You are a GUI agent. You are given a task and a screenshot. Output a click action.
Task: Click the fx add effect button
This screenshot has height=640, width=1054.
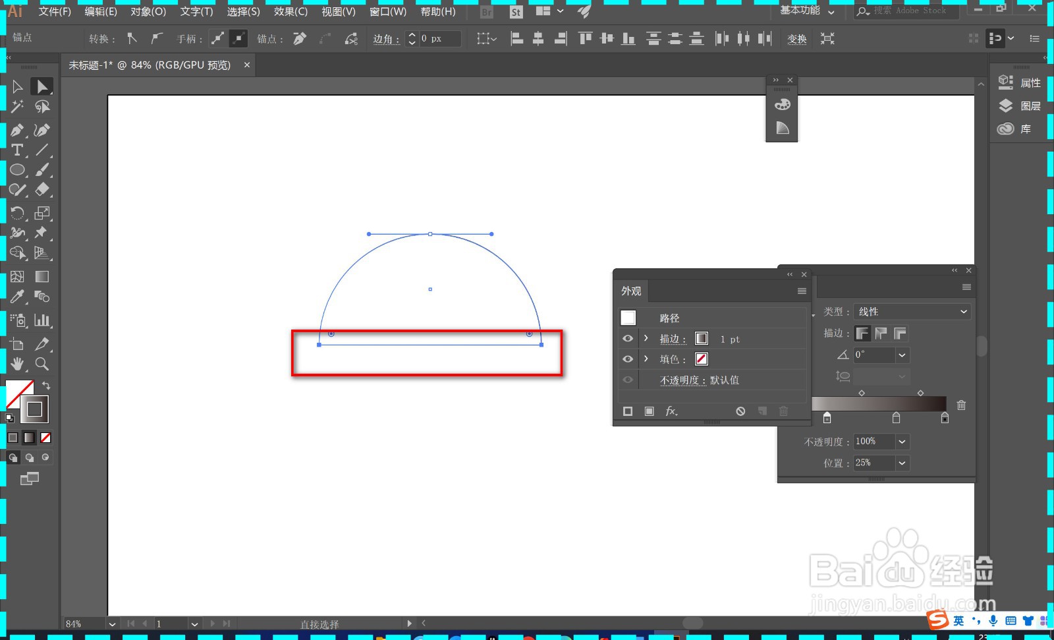pos(671,411)
